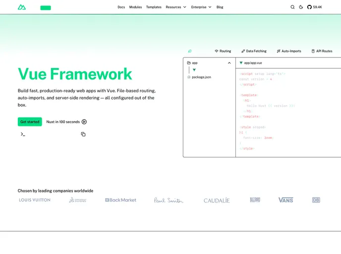Click 'Chosen by leading companies worldwide' text
Viewport: 341px width, 254px height.
click(x=56, y=191)
